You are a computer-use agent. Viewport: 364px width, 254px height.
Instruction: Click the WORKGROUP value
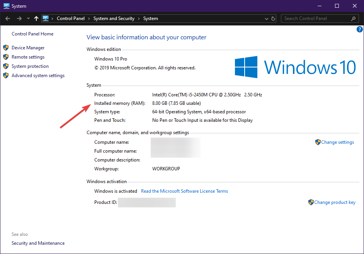(166, 169)
